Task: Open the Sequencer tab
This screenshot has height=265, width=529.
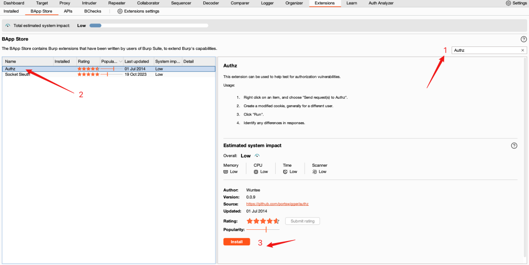Action: [181, 3]
